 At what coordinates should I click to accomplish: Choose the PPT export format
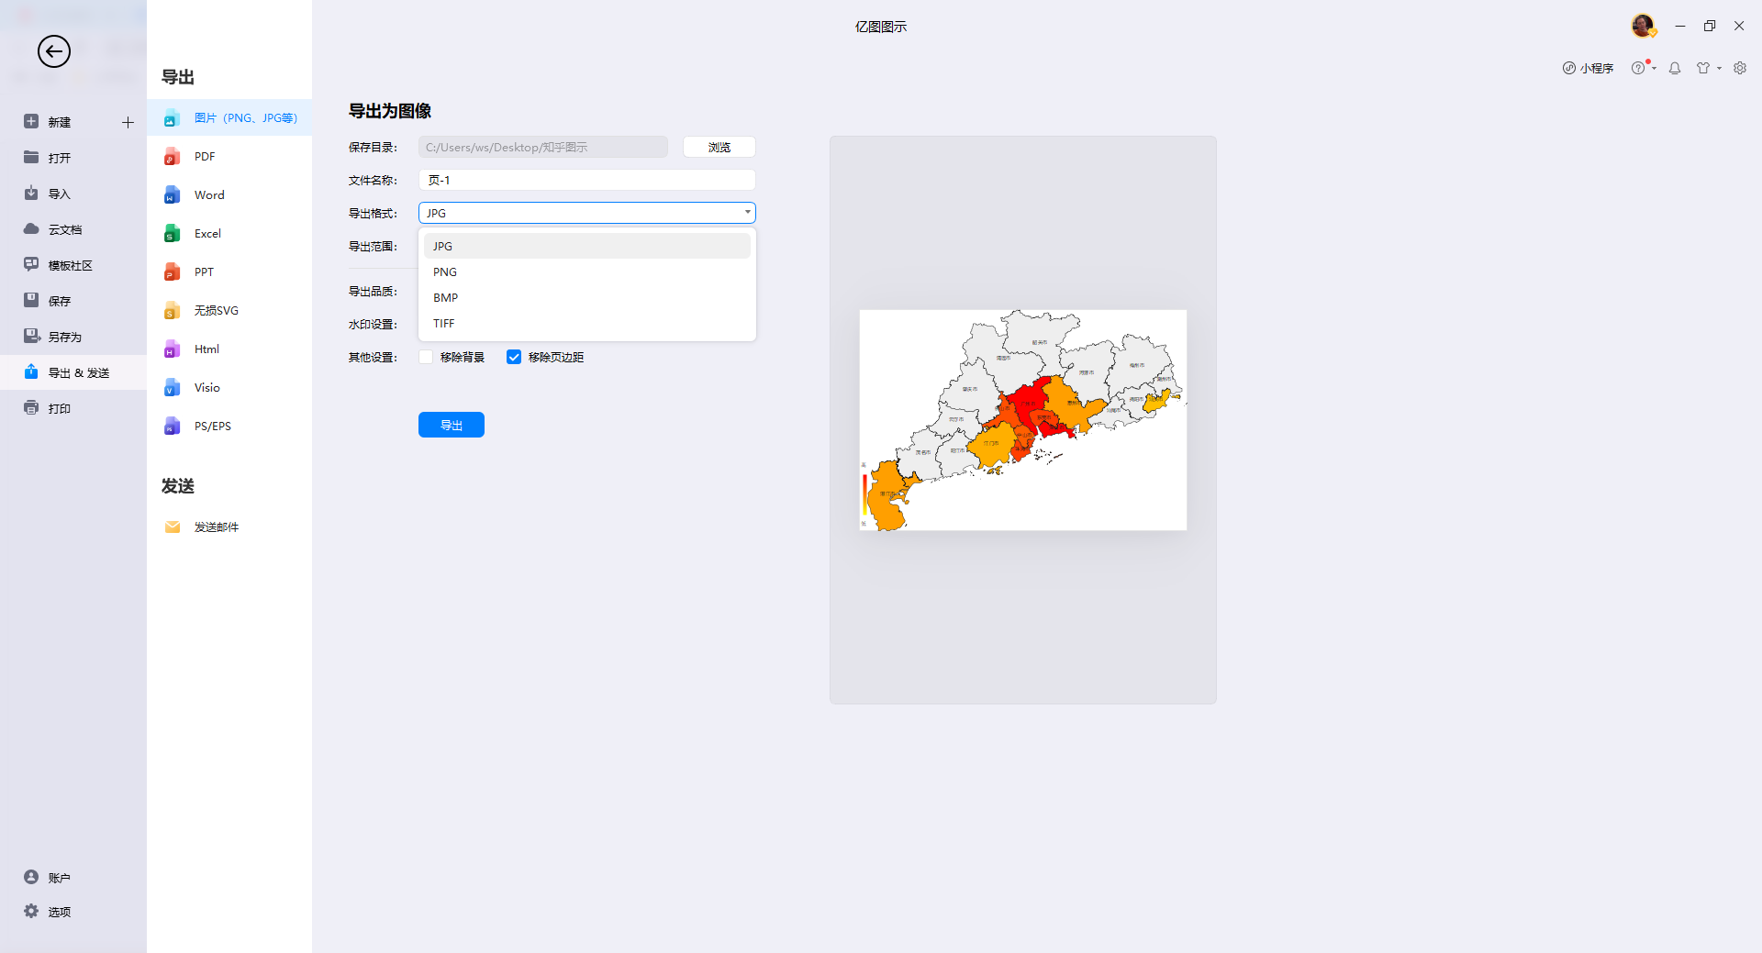203,271
